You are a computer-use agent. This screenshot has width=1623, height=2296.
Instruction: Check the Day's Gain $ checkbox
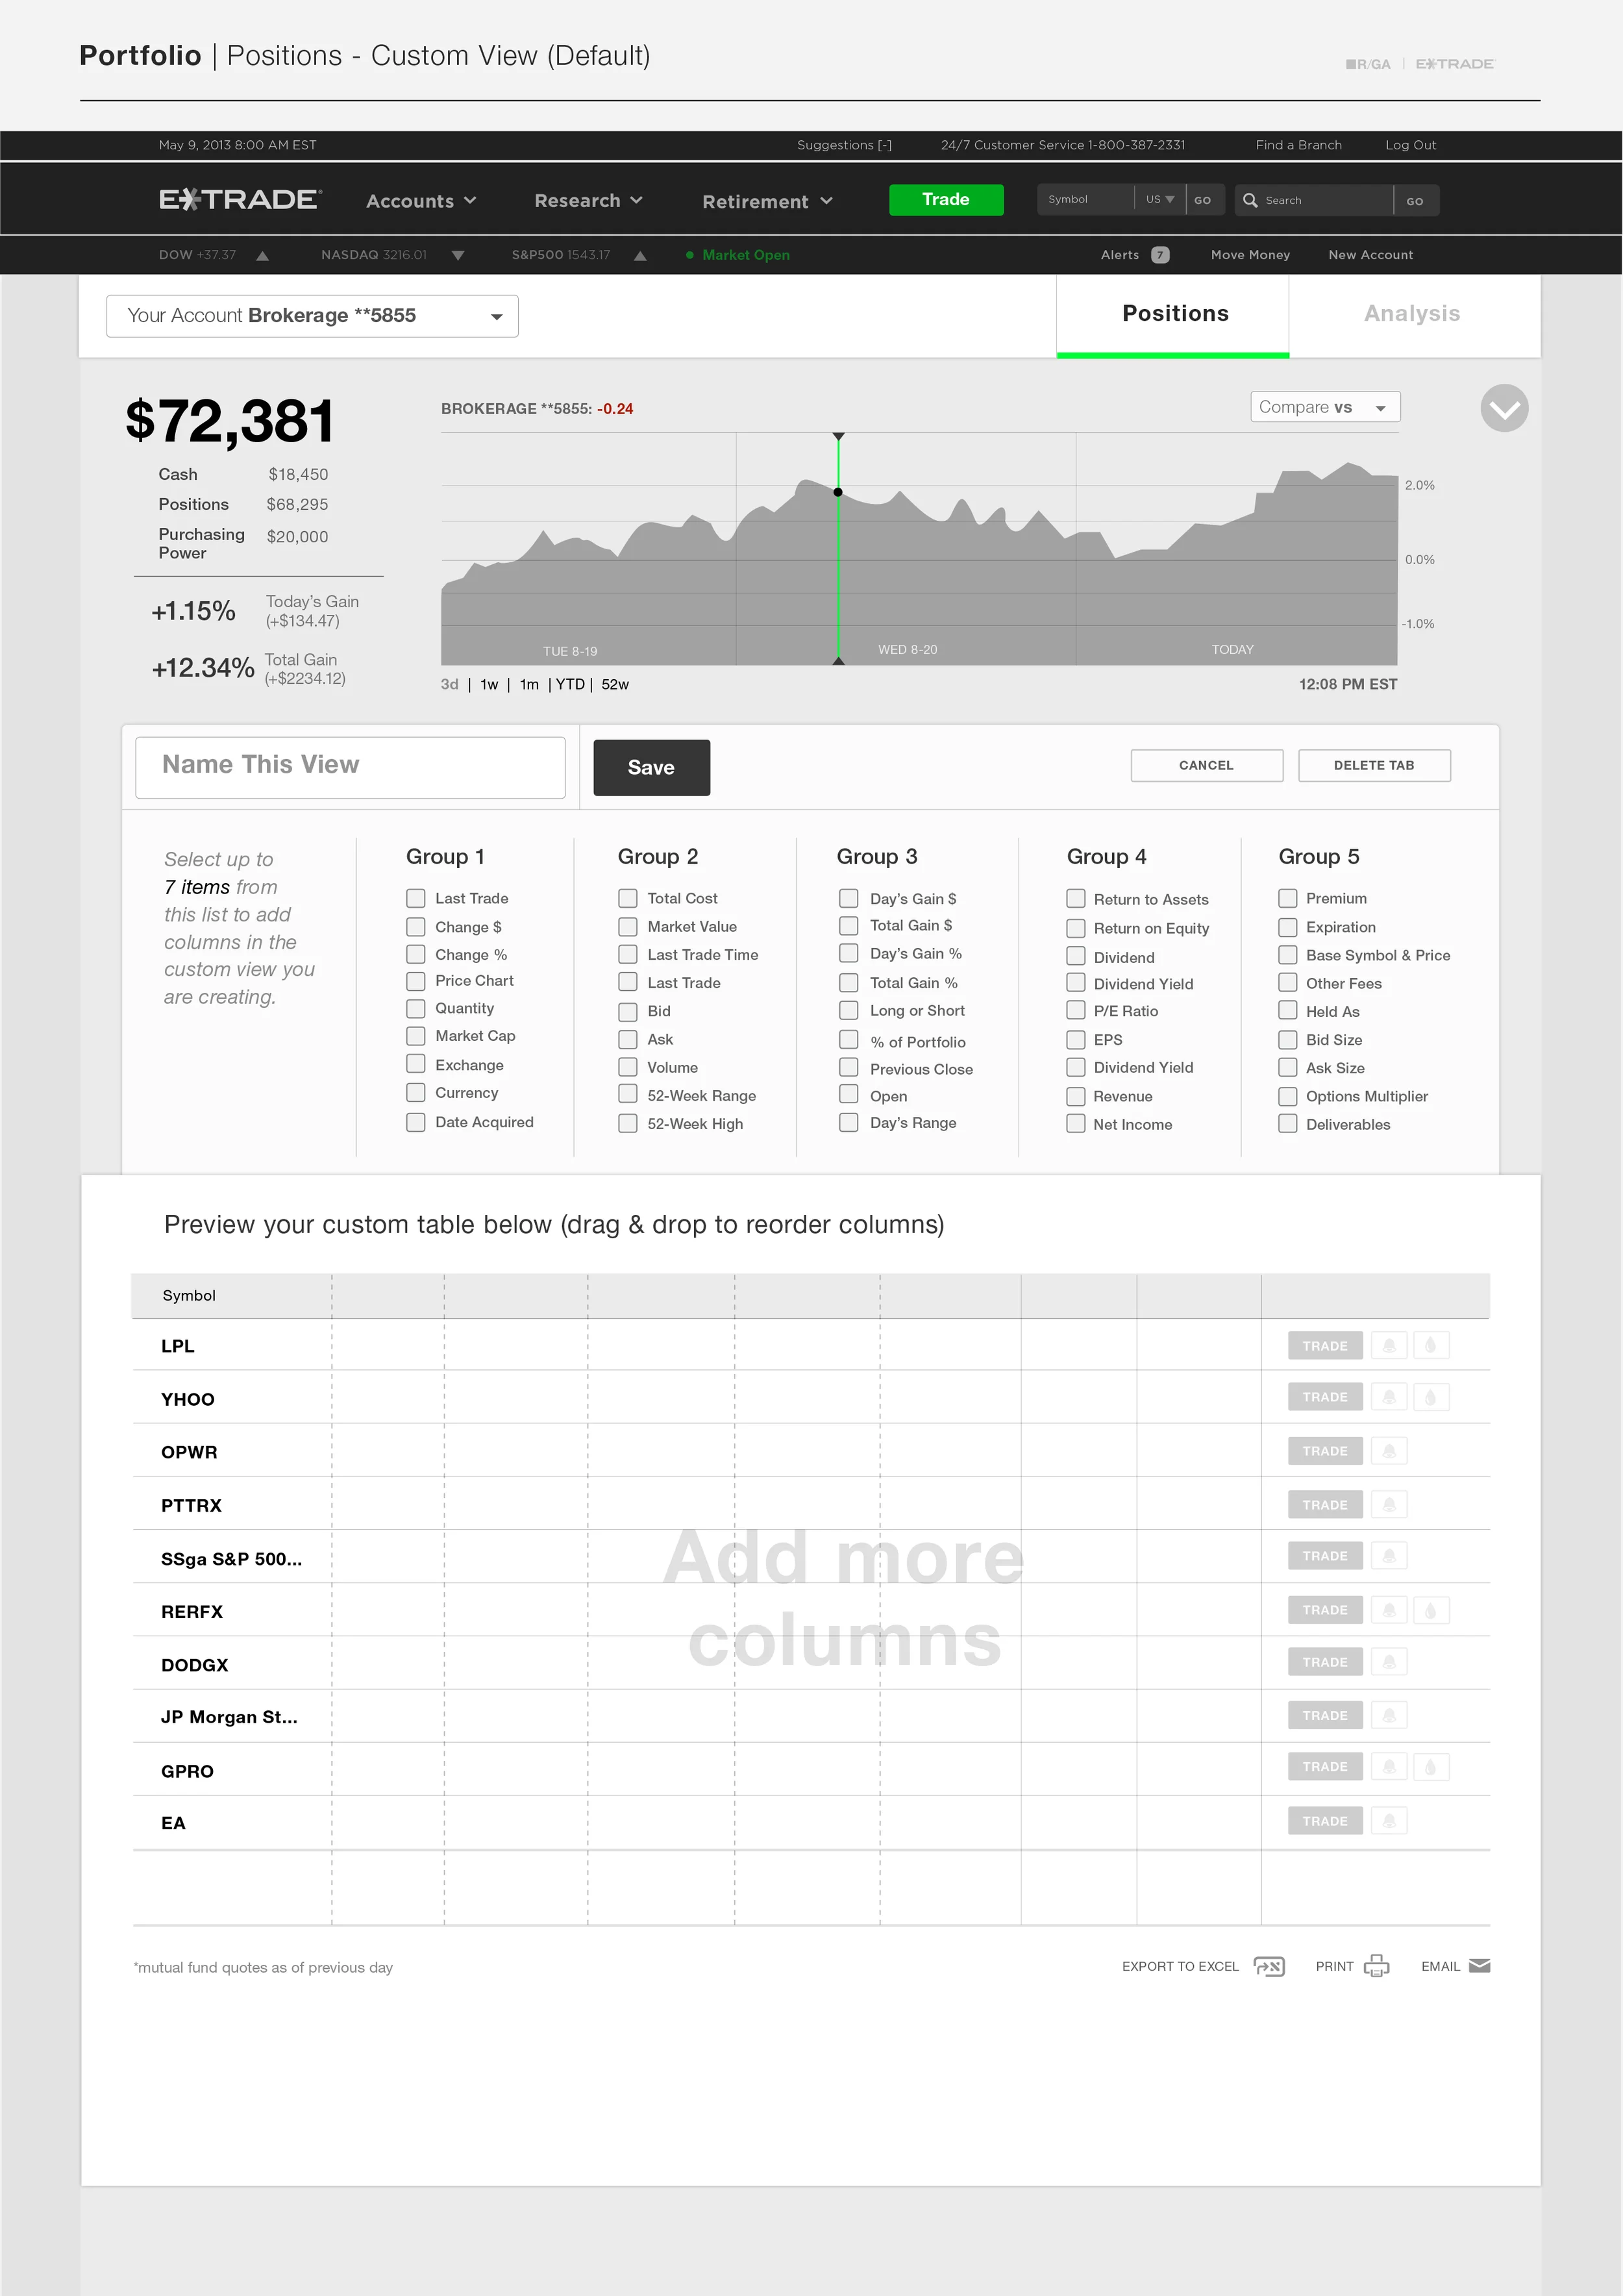pyautogui.click(x=849, y=898)
